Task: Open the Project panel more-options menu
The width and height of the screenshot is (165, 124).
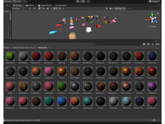Action: point(158,41)
